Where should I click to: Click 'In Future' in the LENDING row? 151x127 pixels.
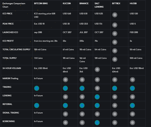(38, 96)
